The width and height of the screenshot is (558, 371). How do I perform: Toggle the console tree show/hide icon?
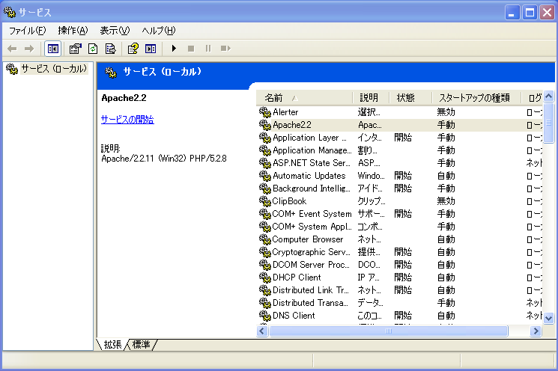(53, 49)
